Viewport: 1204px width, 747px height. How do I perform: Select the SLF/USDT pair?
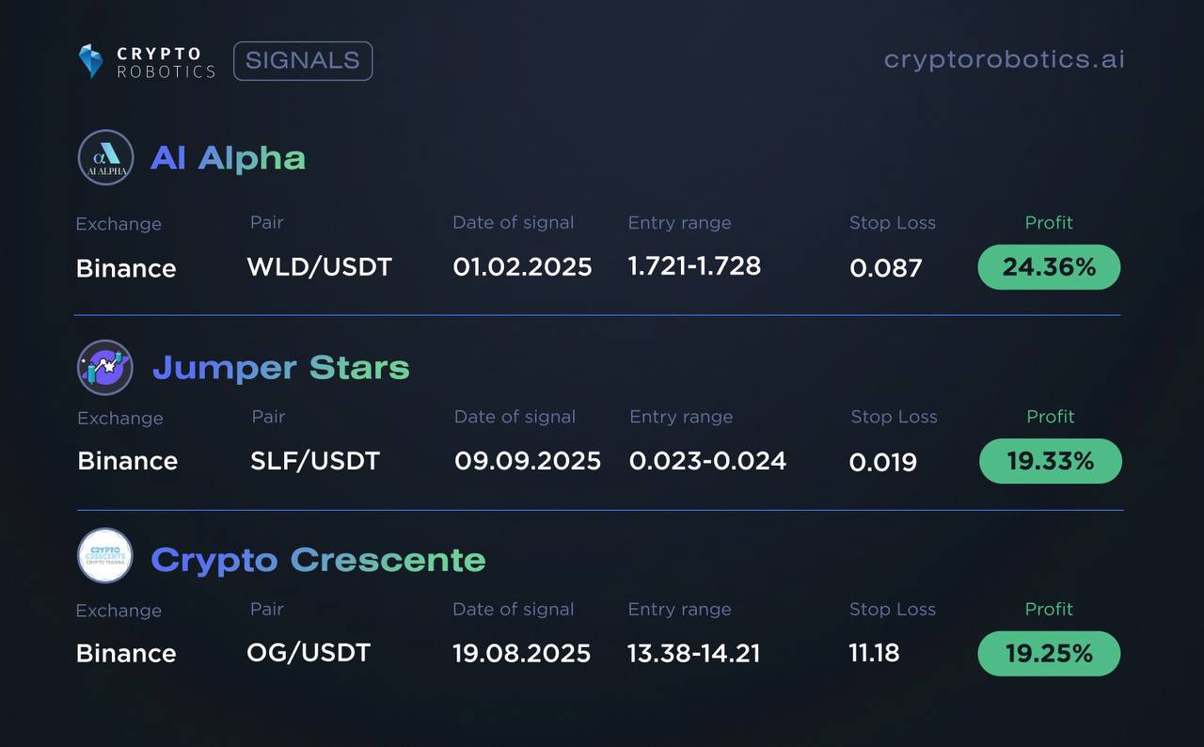[315, 461]
